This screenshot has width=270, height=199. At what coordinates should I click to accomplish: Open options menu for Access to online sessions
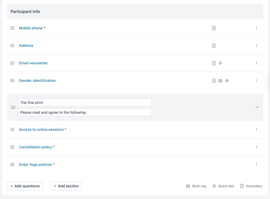tap(256, 130)
